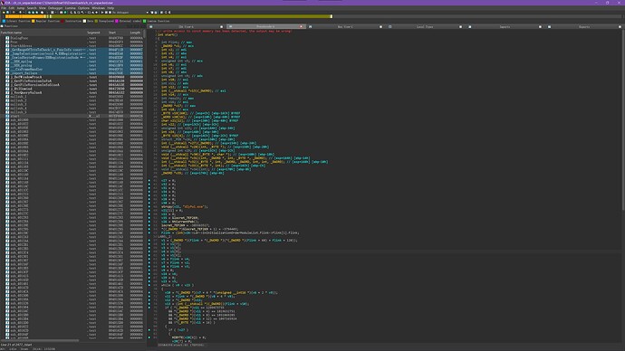Viewport: 625px width, 351px height.
Task: Click the Functions panel title icon
Action: (x=2, y=26)
